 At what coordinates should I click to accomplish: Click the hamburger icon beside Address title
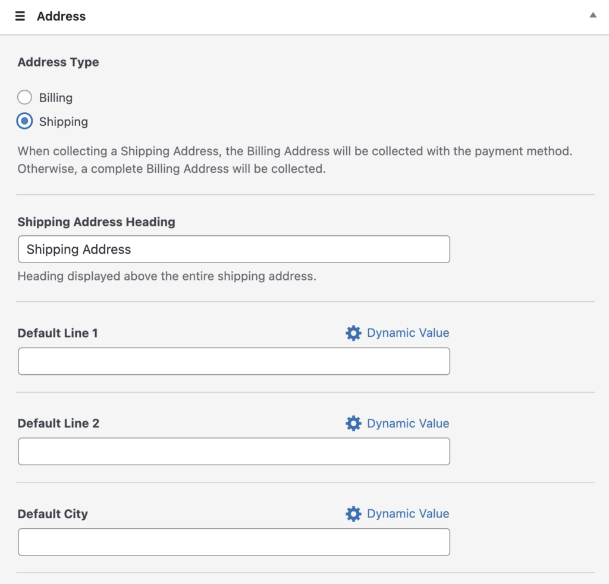[20, 17]
